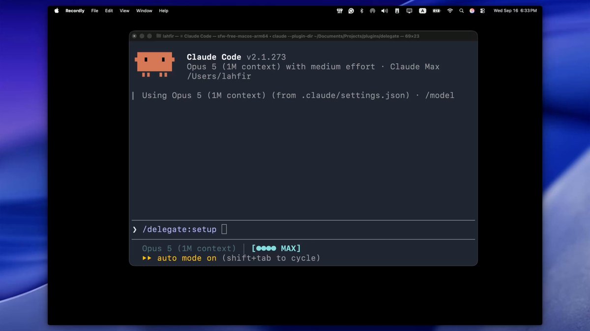The image size is (590, 331).
Task: Click the '[●●●● MAX]' effort indicator
Action: point(276,249)
